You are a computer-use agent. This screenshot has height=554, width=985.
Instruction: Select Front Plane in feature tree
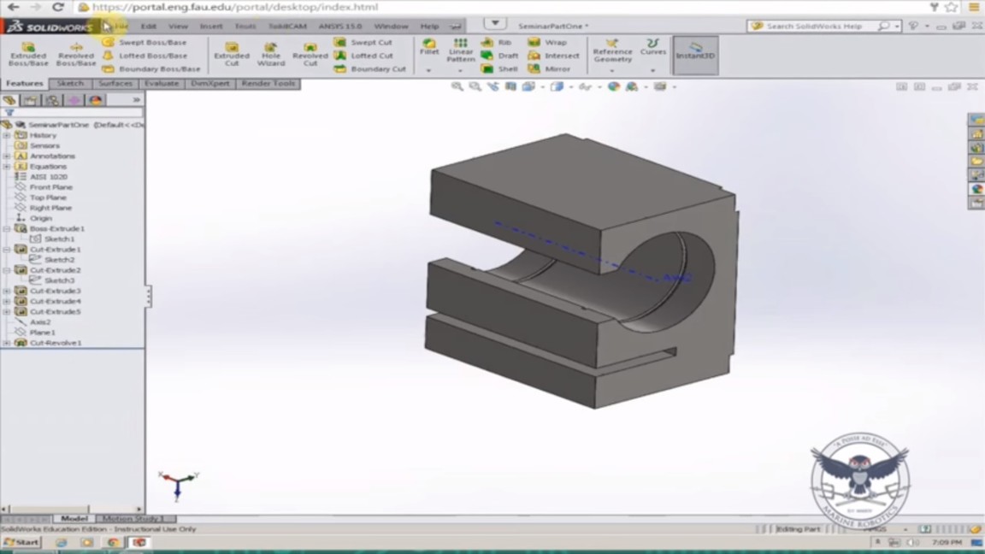[51, 187]
